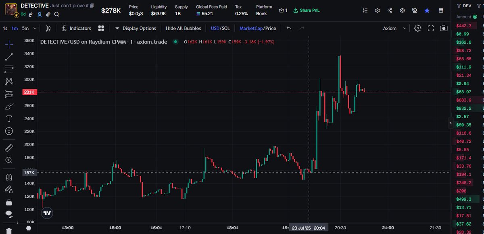Image resolution: width=484 pixels, height=234 pixels.
Task: Open the pump hand icon link
Action: click(31, 14)
